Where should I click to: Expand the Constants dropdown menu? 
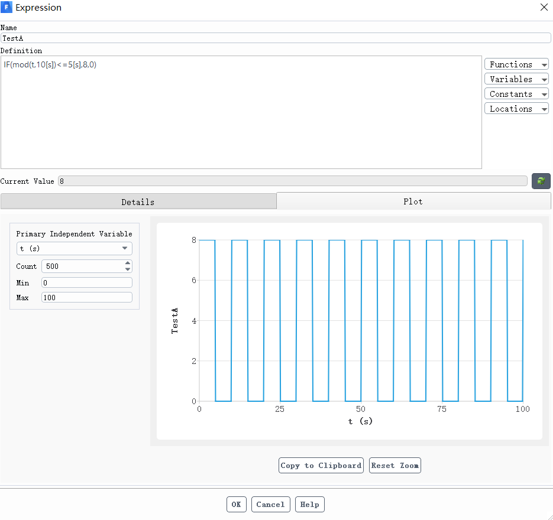(516, 94)
